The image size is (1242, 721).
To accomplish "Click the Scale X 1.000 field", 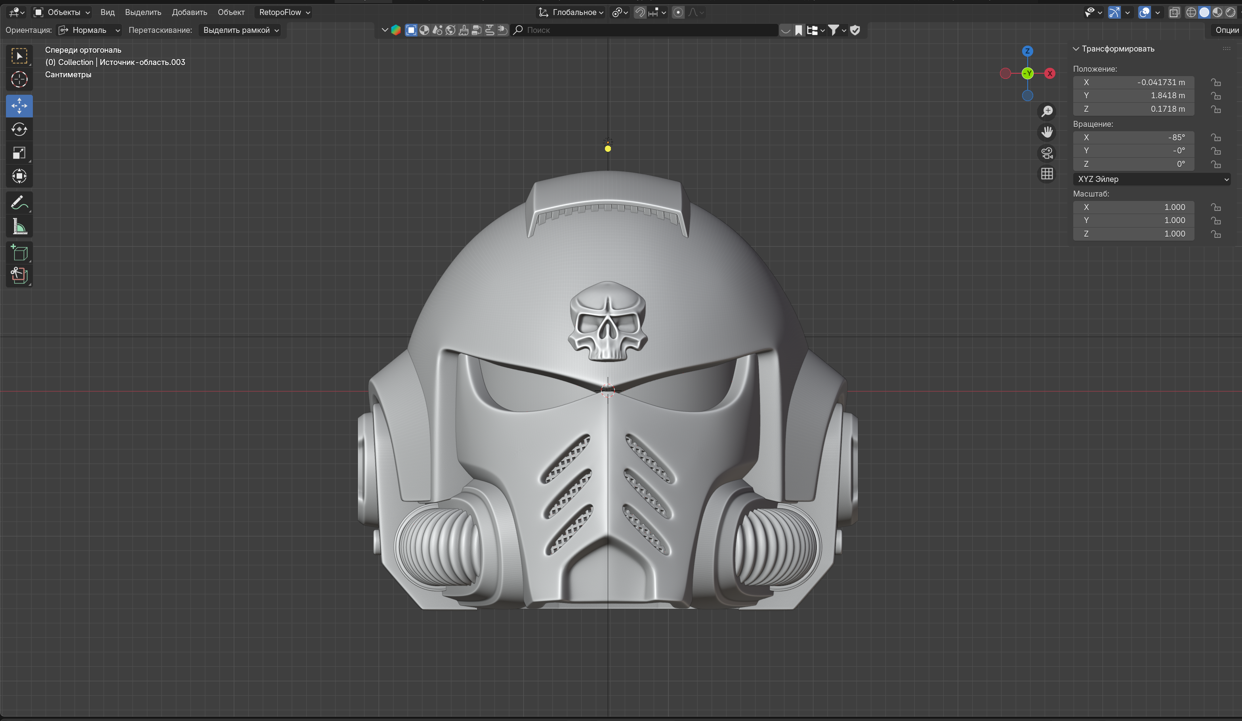I will pyautogui.click(x=1133, y=208).
